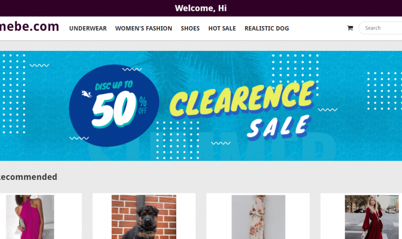402x239 pixels.
Task: Open the shopping cart icon
Action: point(350,28)
